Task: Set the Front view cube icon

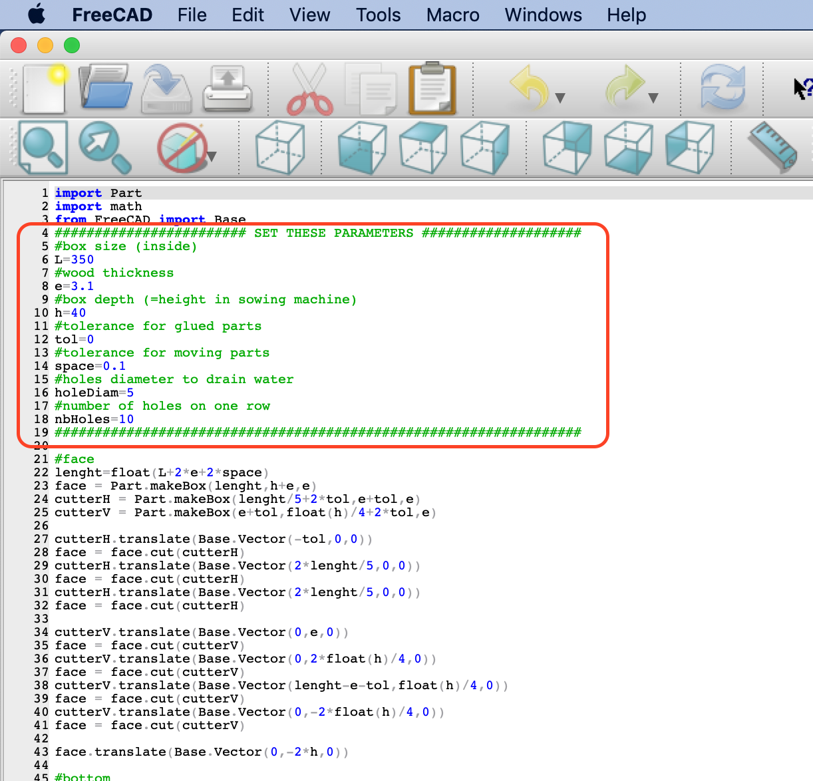Action: [x=362, y=147]
